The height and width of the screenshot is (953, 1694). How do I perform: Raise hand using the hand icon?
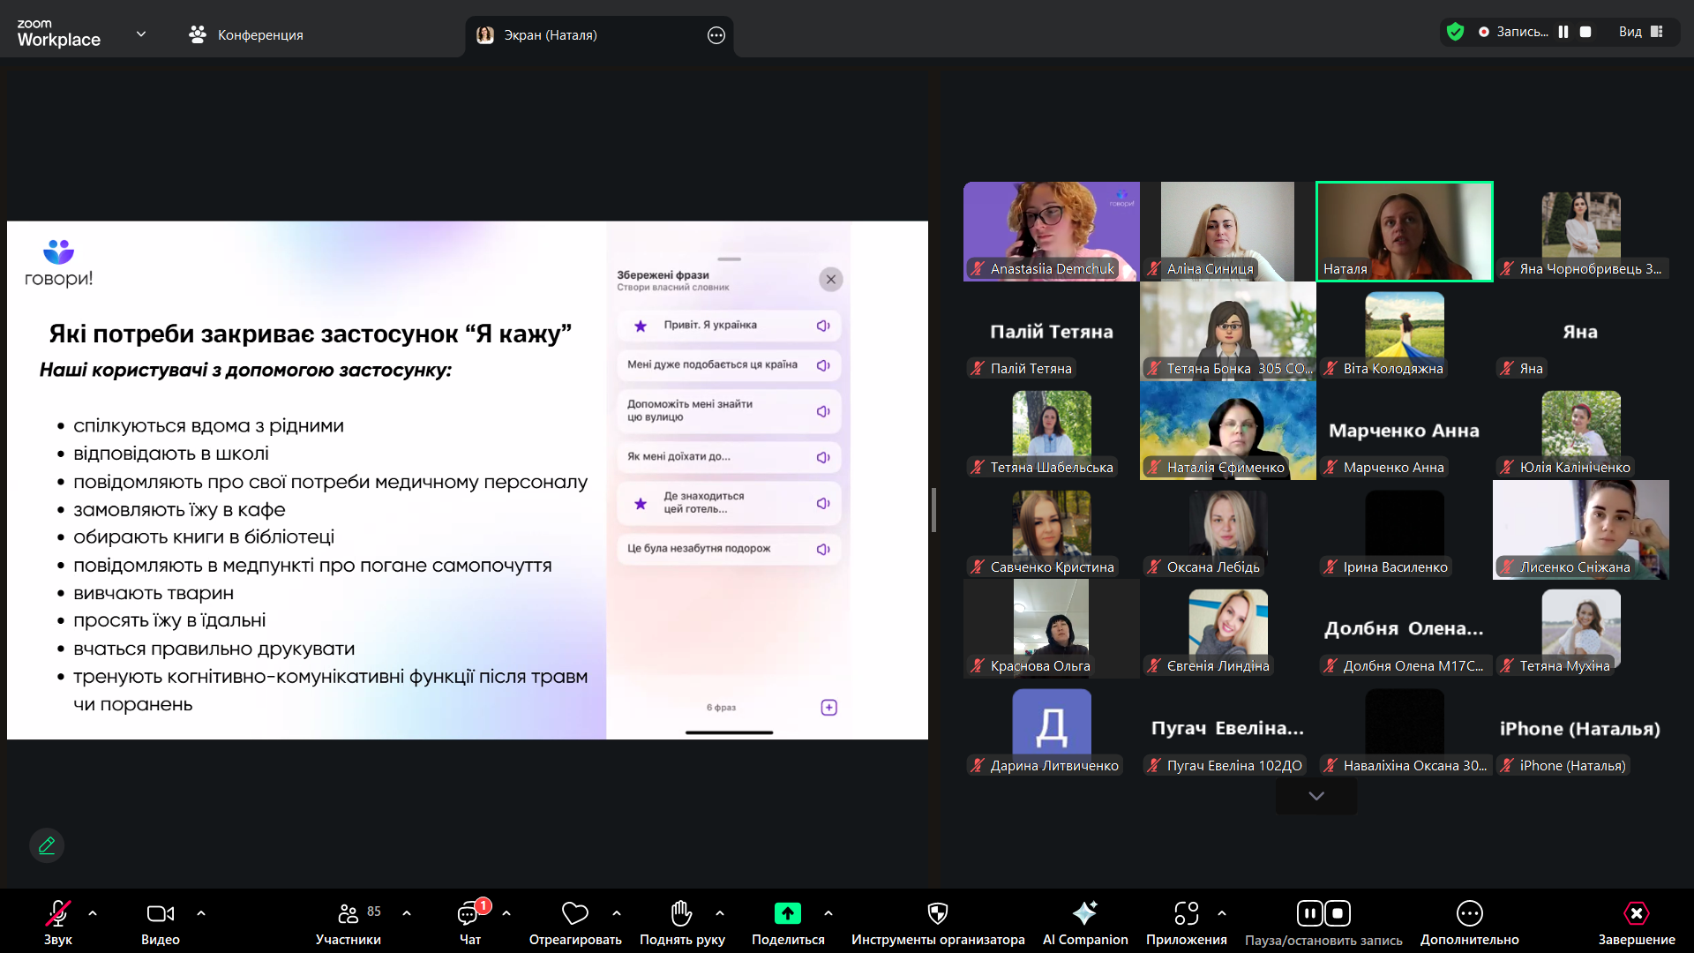coord(681,913)
